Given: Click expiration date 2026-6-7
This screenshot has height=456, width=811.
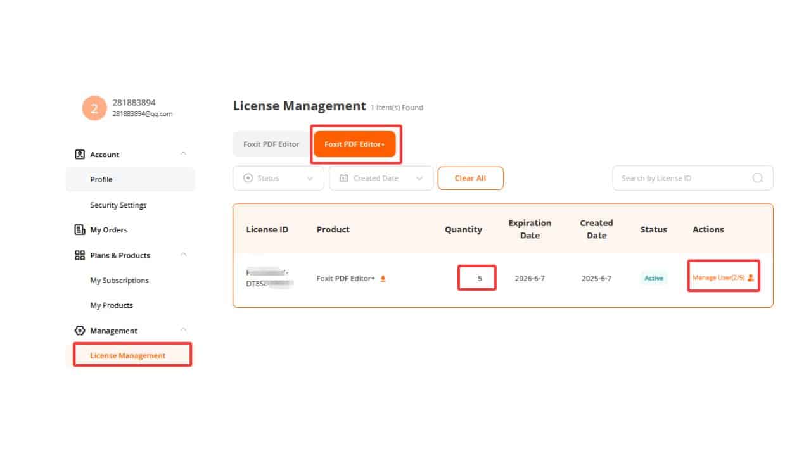Looking at the screenshot, I should [x=530, y=278].
